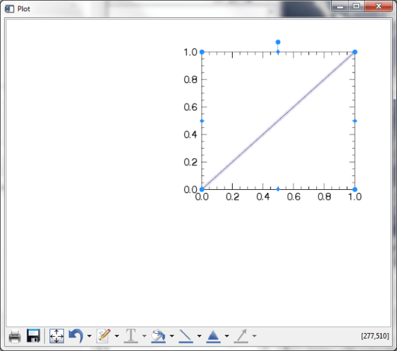Undo last action with blue arrow
Viewport: 397px width, 351px height.
[76, 335]
